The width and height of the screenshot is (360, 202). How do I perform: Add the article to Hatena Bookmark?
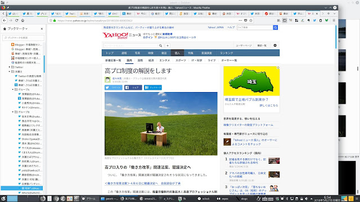(153, 88)
